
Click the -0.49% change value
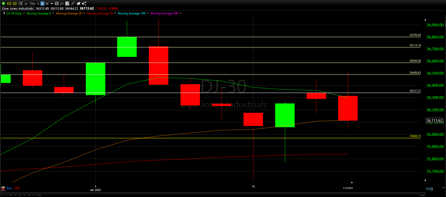tap(113, 9)
